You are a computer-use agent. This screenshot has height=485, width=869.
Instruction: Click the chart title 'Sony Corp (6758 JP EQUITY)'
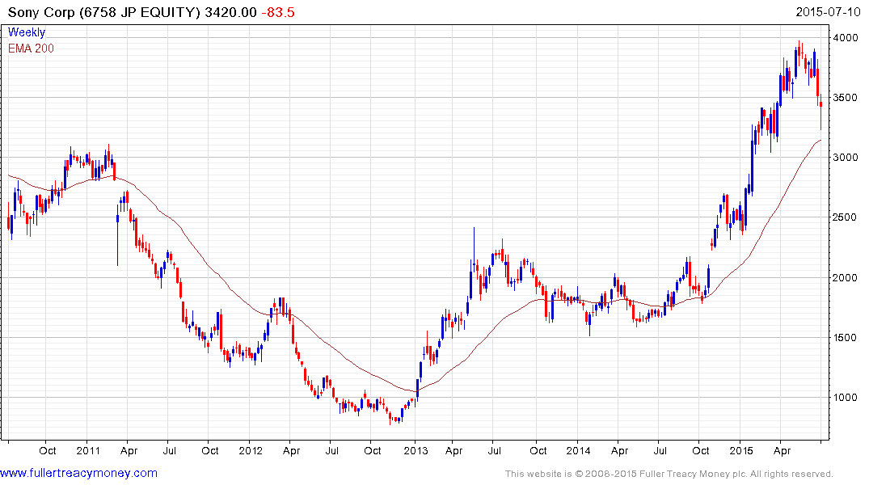click(x=103, y=11)
